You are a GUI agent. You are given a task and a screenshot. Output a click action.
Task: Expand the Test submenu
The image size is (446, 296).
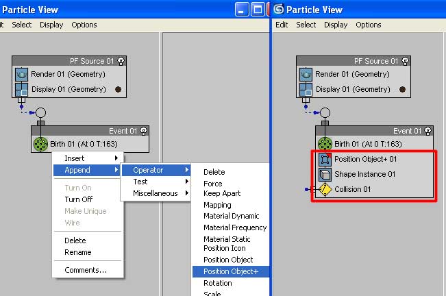click(156, 182)
